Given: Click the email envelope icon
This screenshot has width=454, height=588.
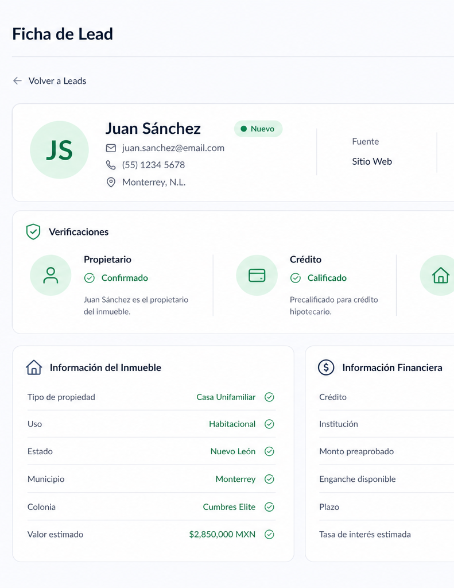Looking at the screenshot, I should [111, 148].
